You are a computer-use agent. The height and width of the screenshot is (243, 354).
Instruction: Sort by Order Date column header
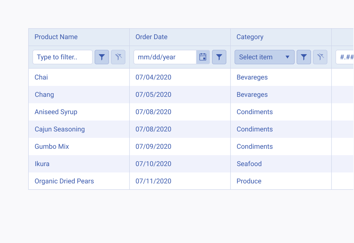point(180,37)
